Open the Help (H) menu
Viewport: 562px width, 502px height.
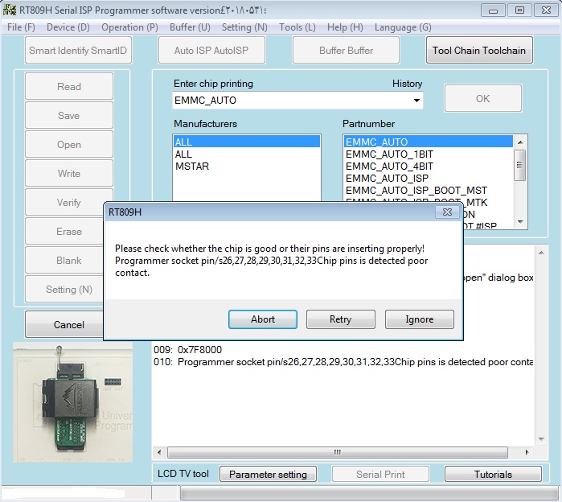[x=345, y=27]
